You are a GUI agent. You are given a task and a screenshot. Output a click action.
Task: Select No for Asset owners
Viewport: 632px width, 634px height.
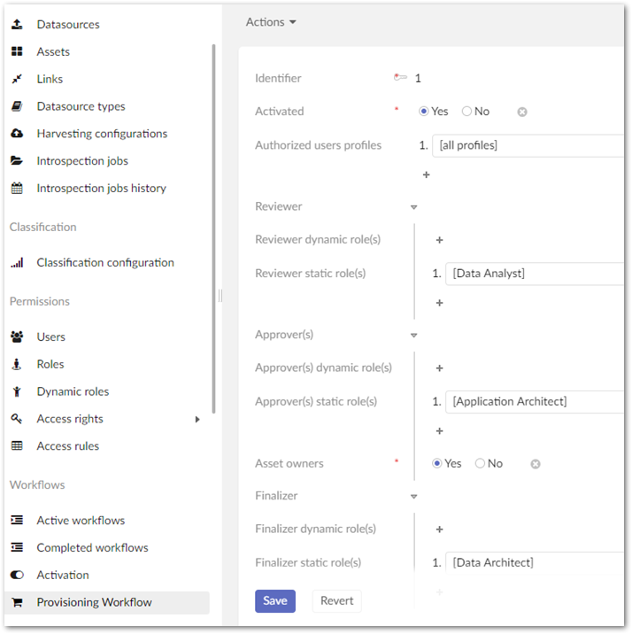tap(481, 463)
